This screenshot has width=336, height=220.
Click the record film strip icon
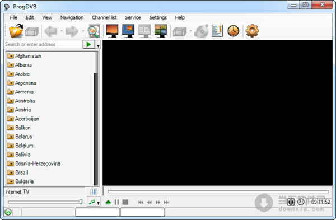(180, 32)
